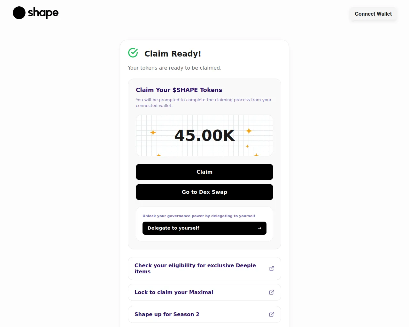Click the arrow icon in Delegate button
This screenshot has height=327, width=409.
259,228
